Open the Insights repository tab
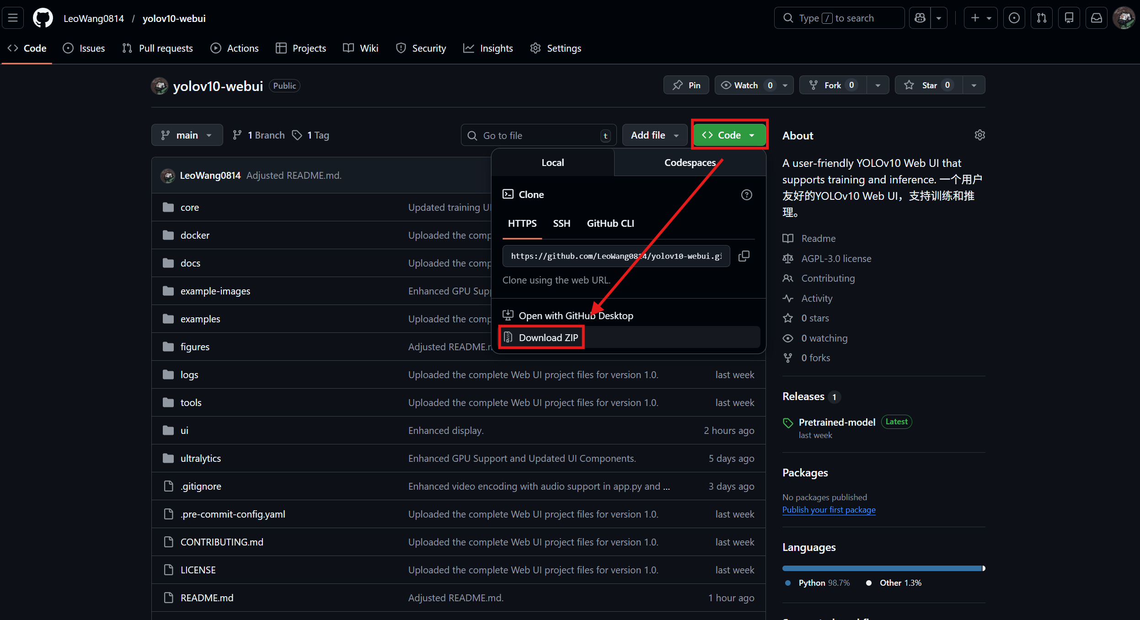This screenshot has width=1140, height=620. (488, 48)
